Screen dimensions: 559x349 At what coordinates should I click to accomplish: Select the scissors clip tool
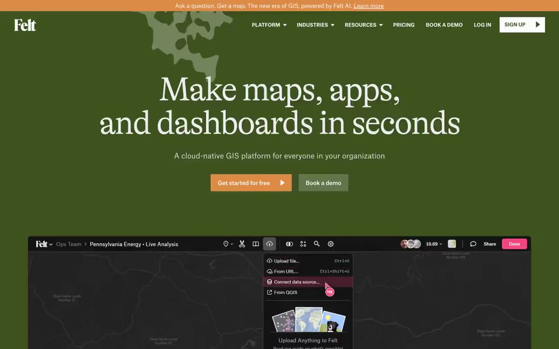point(242,244)
